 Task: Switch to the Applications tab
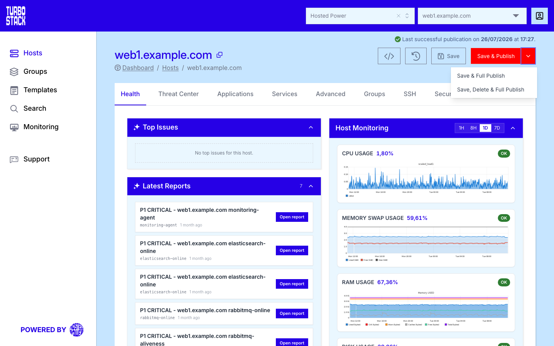[x=235, y=94]
